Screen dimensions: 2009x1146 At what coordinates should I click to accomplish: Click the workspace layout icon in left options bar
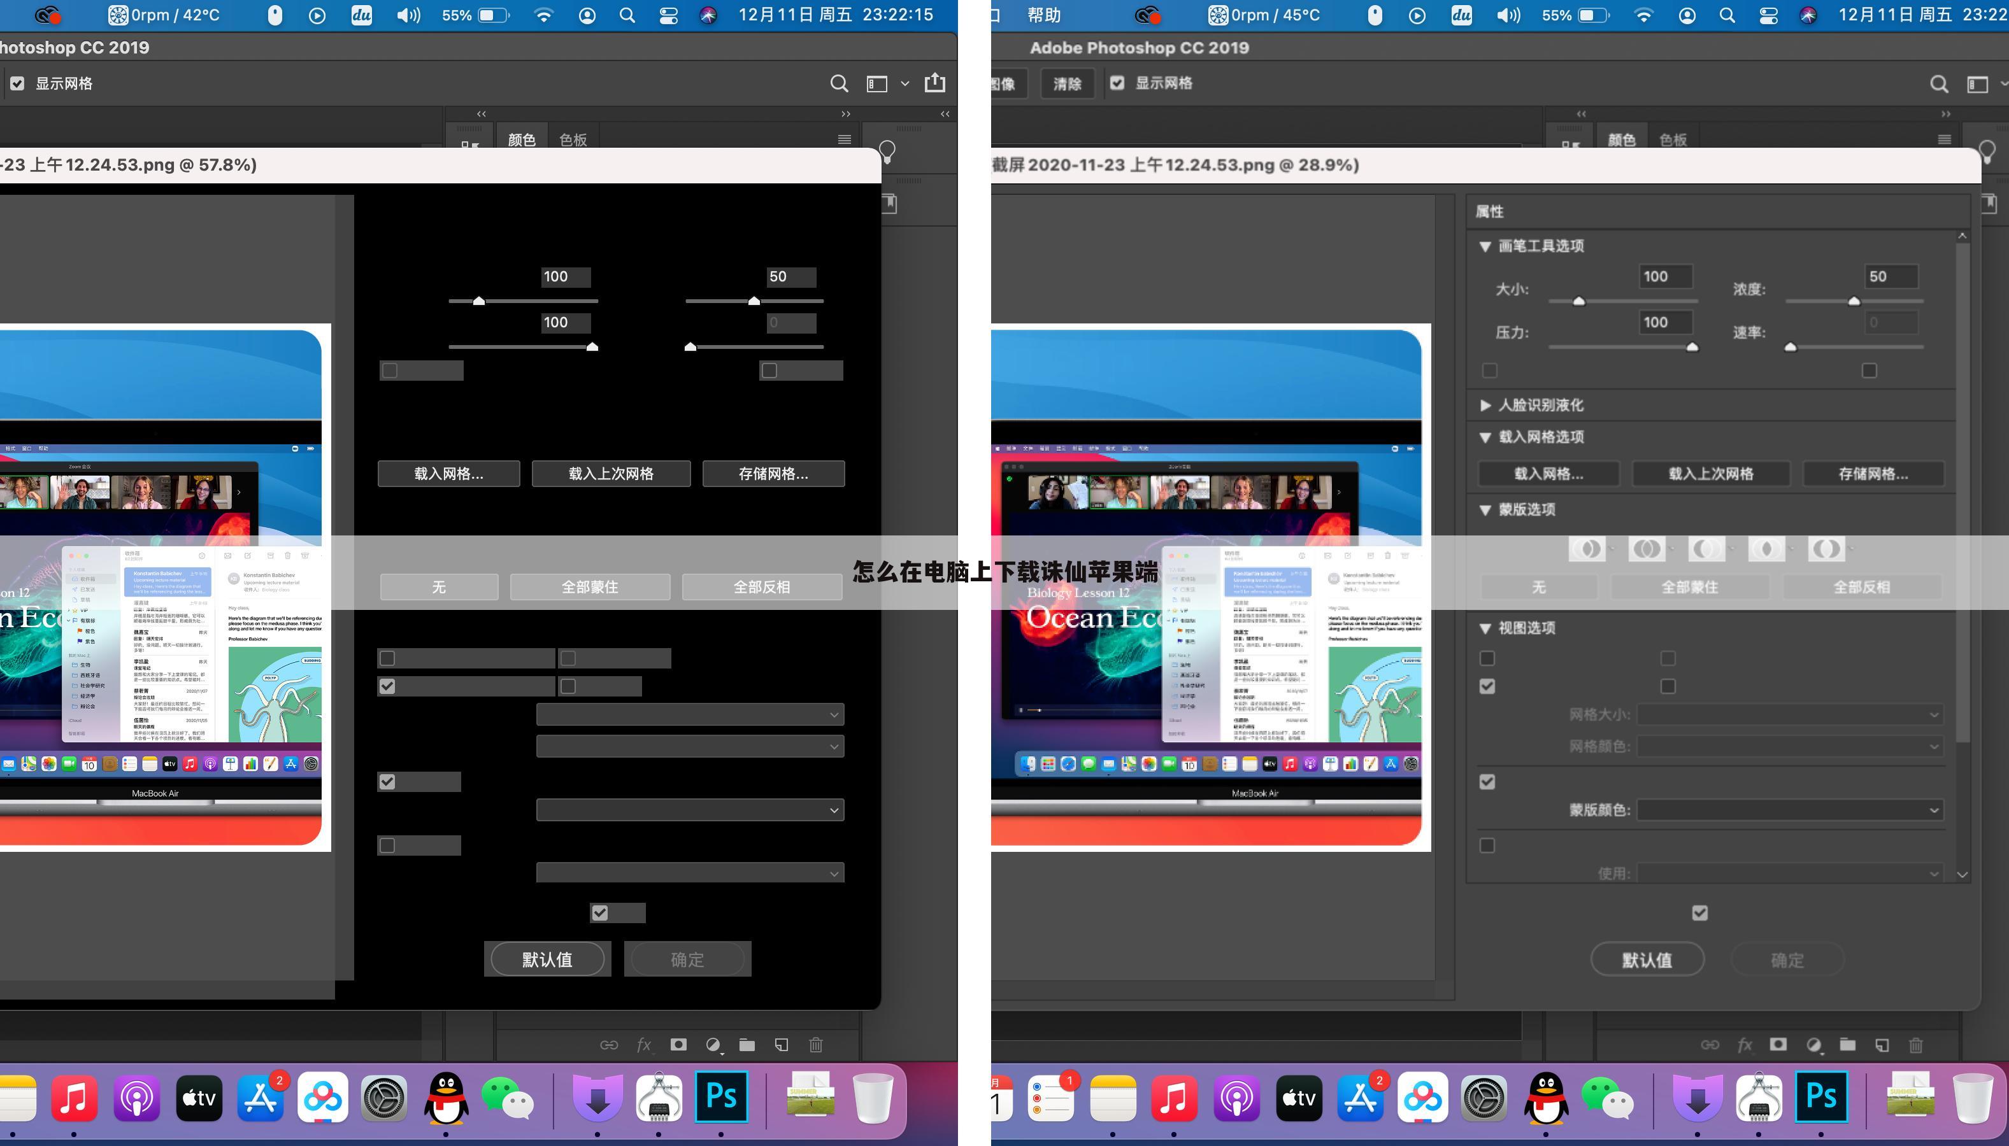(x=877, y=83)
